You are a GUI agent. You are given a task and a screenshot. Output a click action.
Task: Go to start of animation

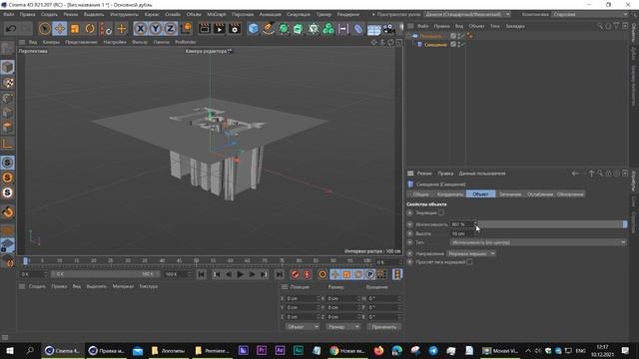tap(202, 274)
